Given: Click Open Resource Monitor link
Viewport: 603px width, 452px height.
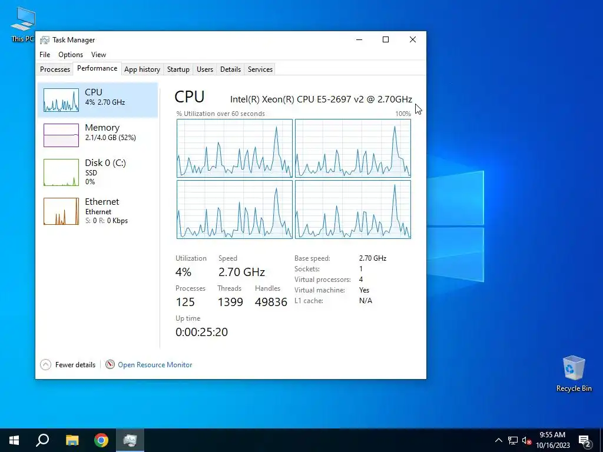Looking at the screenshot, I should click(x=155, y=365).
